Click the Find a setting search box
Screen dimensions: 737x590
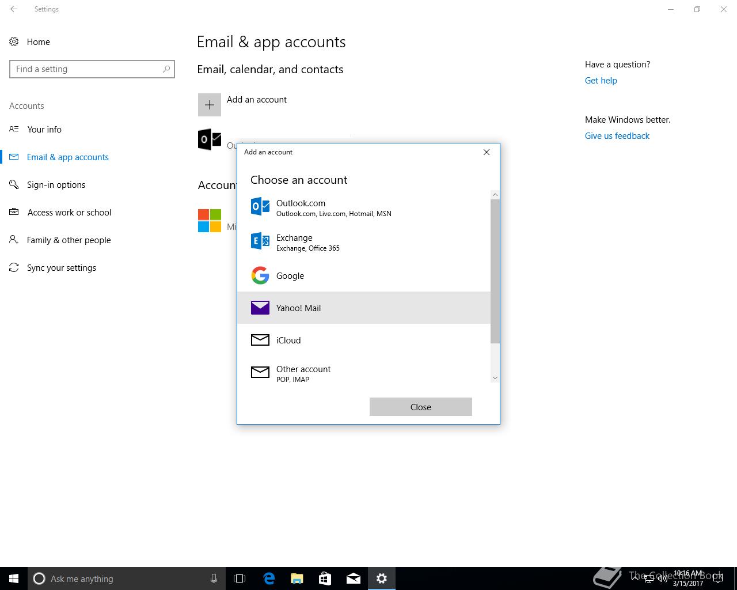(92, 69)
